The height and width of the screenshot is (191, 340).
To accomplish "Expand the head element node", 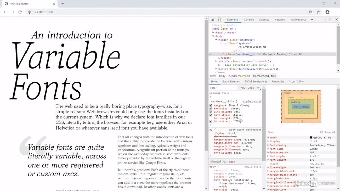I will [213, 33].
